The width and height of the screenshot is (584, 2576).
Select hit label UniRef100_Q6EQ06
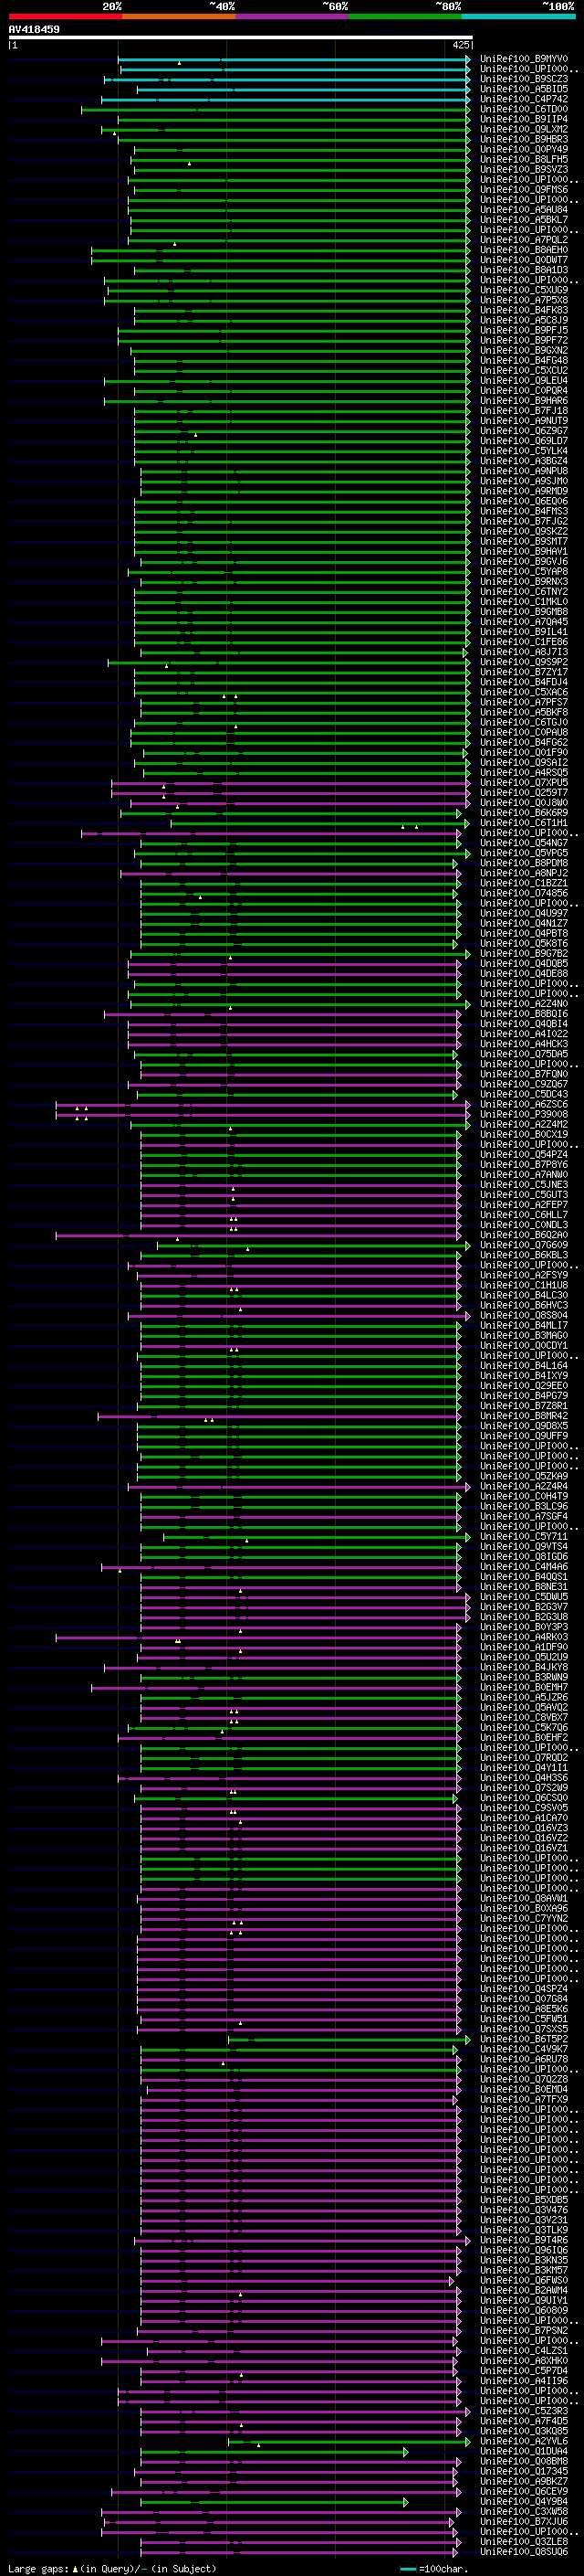(x=524, y=501)
